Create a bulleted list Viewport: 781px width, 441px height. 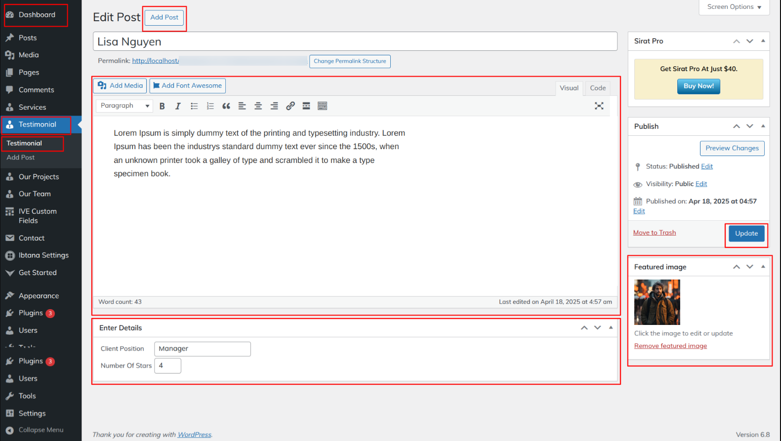(194, 106)
